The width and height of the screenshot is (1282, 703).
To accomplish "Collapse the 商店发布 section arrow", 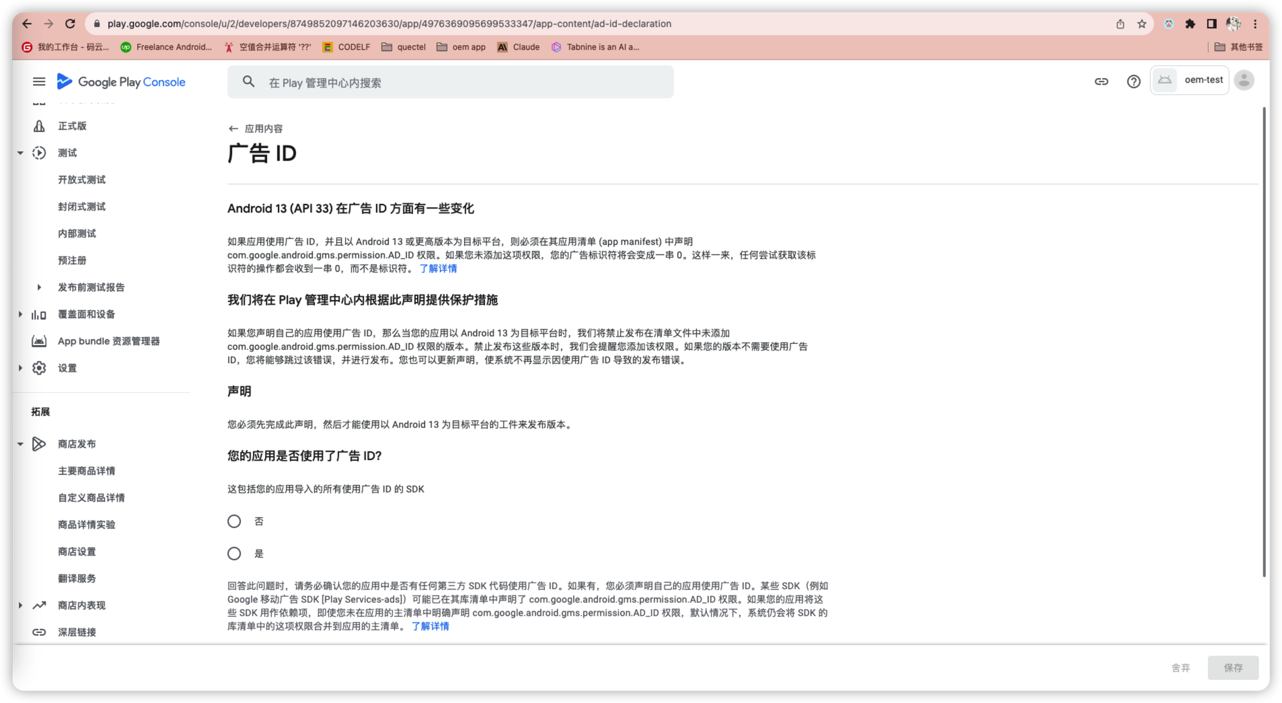I will 20,444.
